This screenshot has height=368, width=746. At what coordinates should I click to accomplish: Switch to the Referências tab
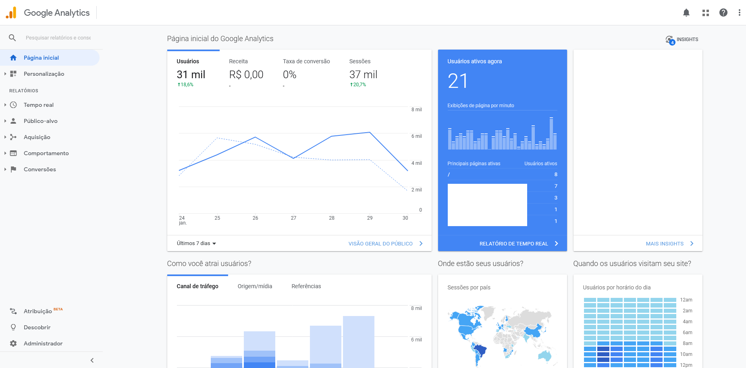(x=306, y=286)
